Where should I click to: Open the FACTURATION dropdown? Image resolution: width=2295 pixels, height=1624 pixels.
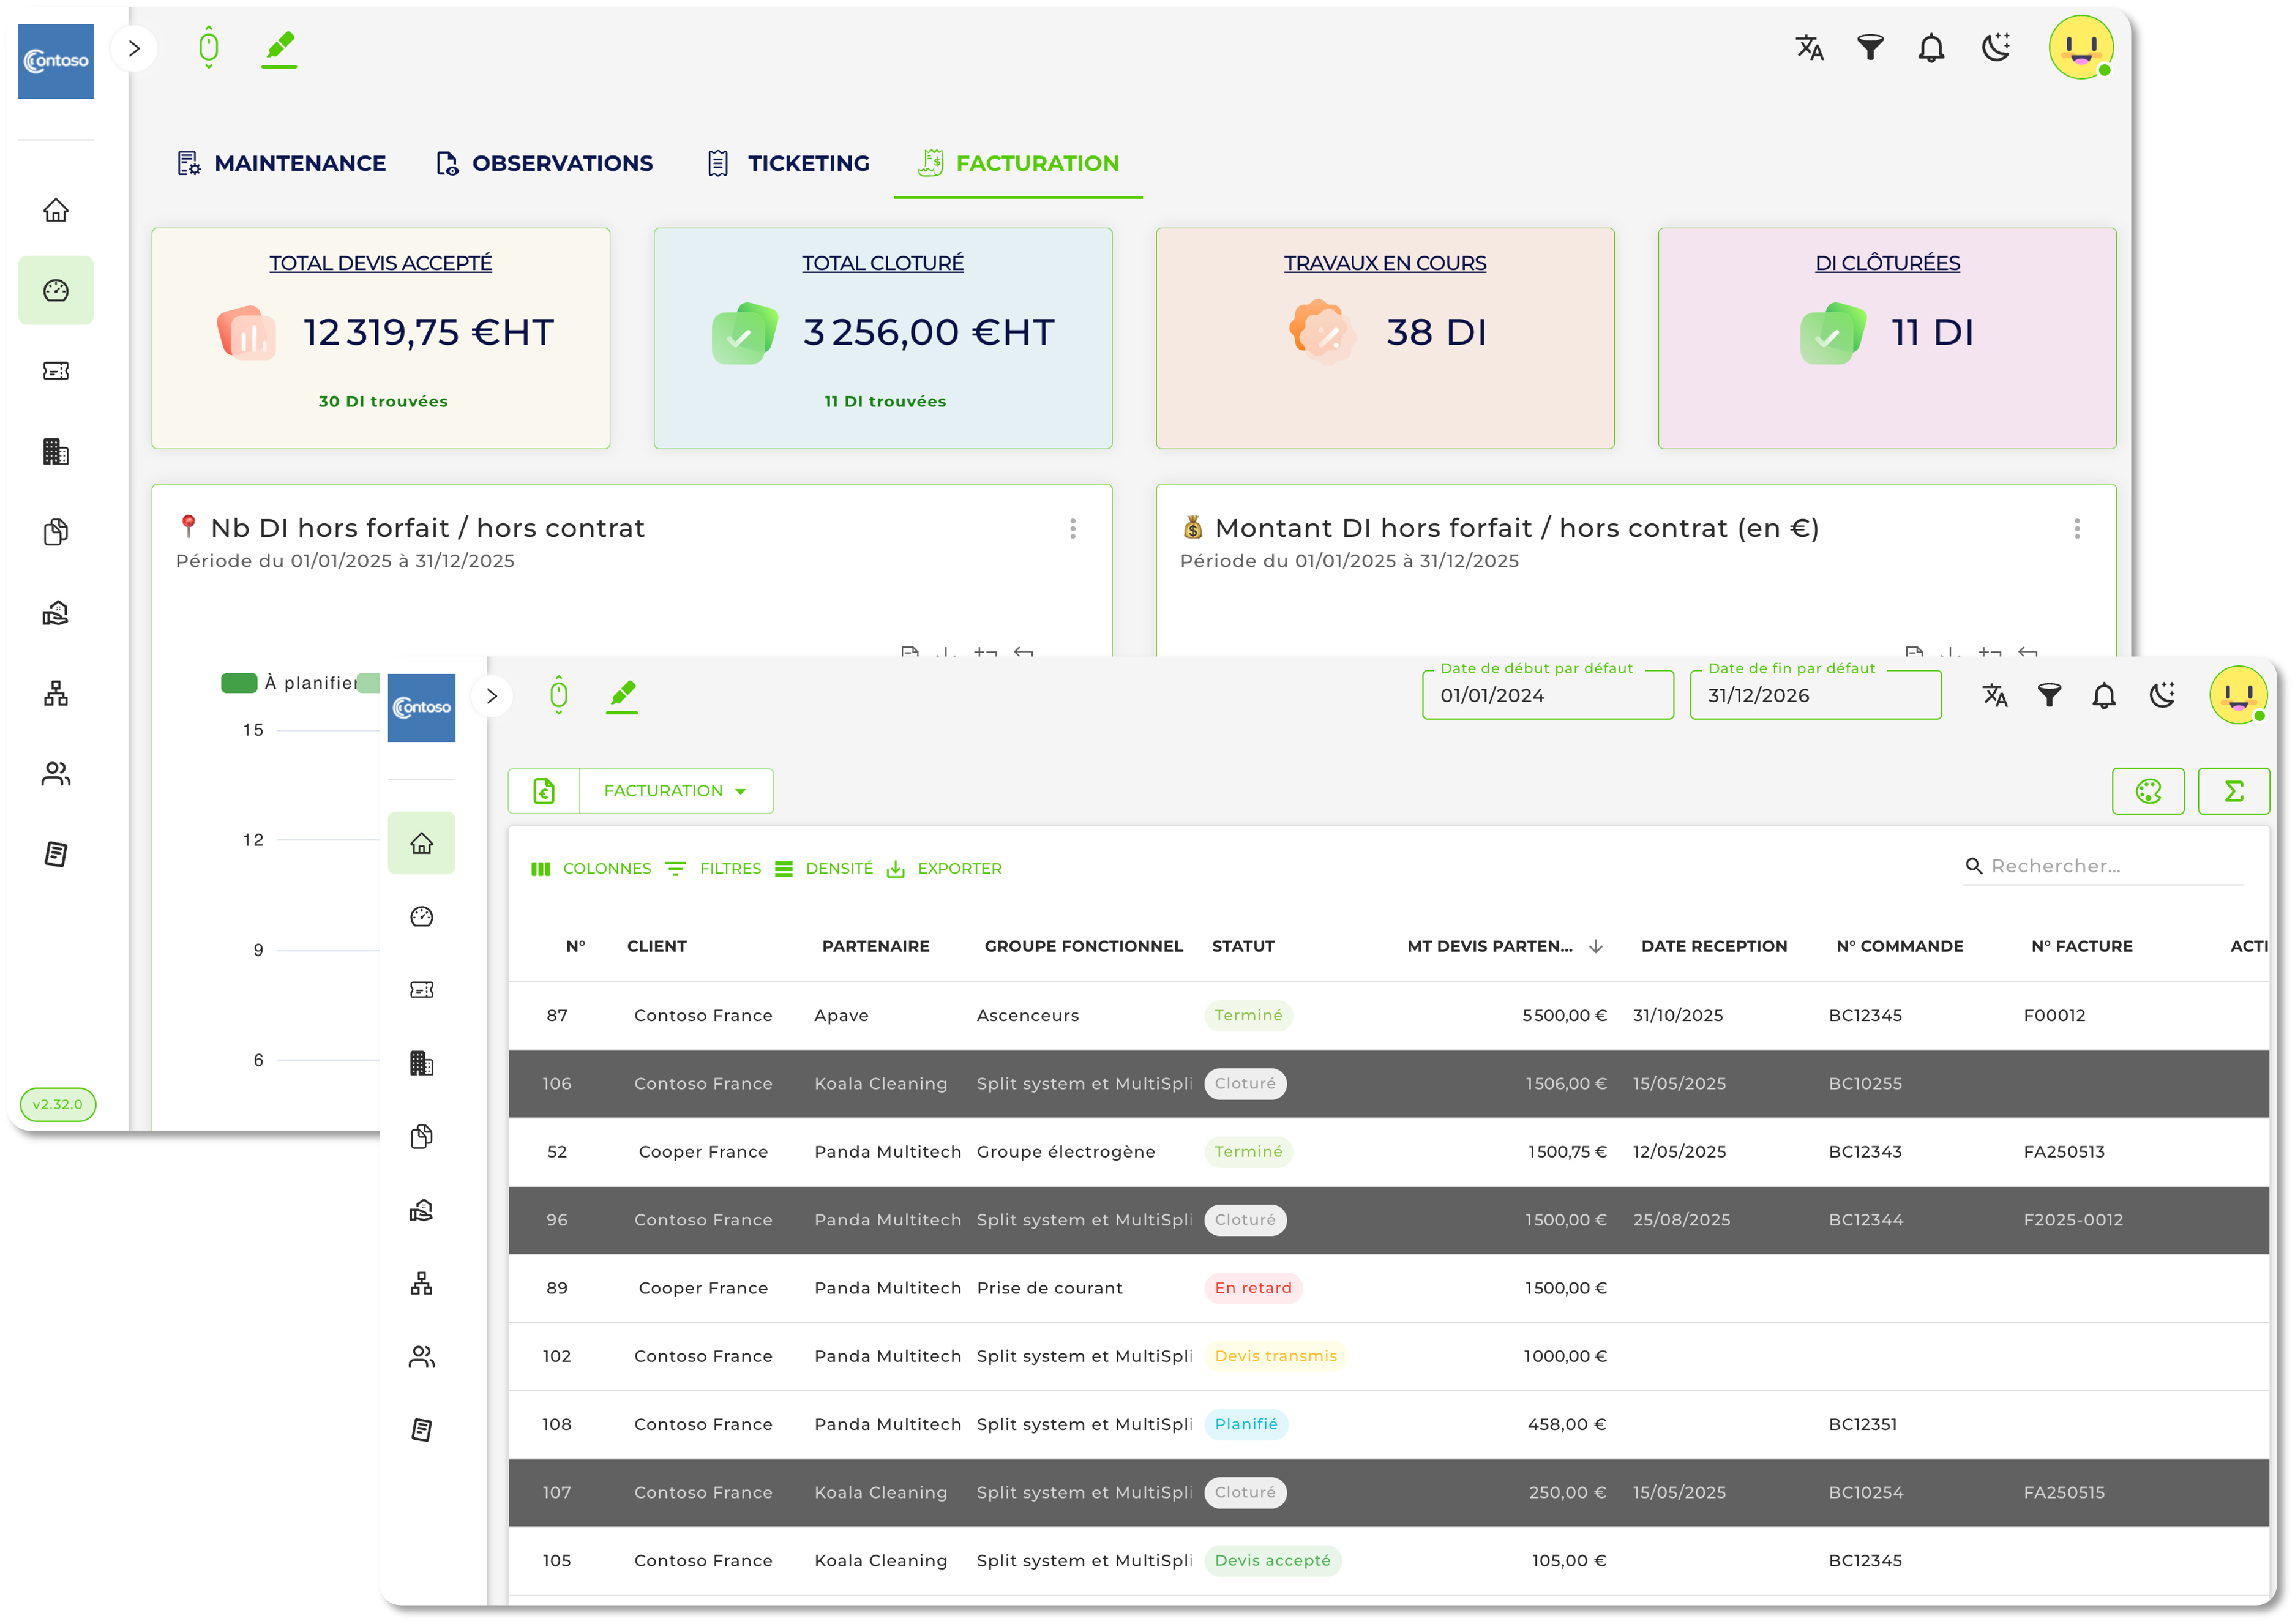(x=676, y=791)
